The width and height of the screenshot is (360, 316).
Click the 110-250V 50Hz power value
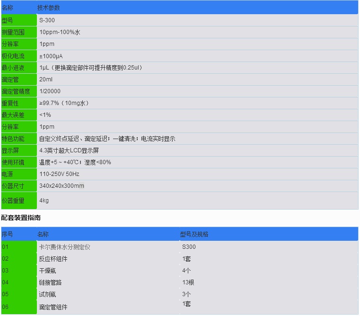(x=59, y=174)
